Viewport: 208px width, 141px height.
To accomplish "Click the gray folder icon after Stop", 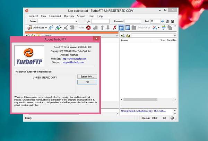I will (95, 28).
